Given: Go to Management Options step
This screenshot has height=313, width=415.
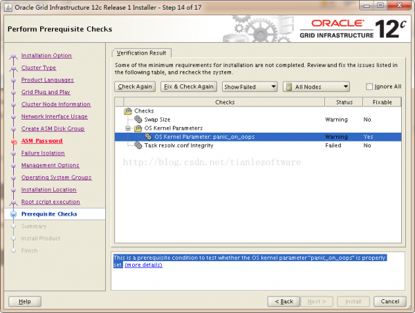Looking at the screenshot, I should 50,165.
